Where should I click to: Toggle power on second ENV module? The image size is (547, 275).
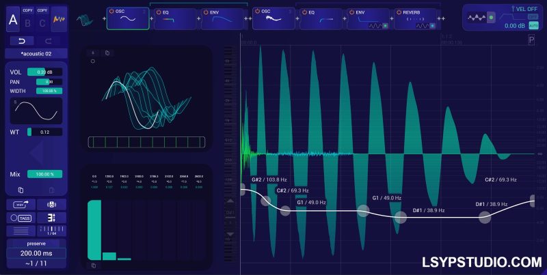[x=351, y=12]
